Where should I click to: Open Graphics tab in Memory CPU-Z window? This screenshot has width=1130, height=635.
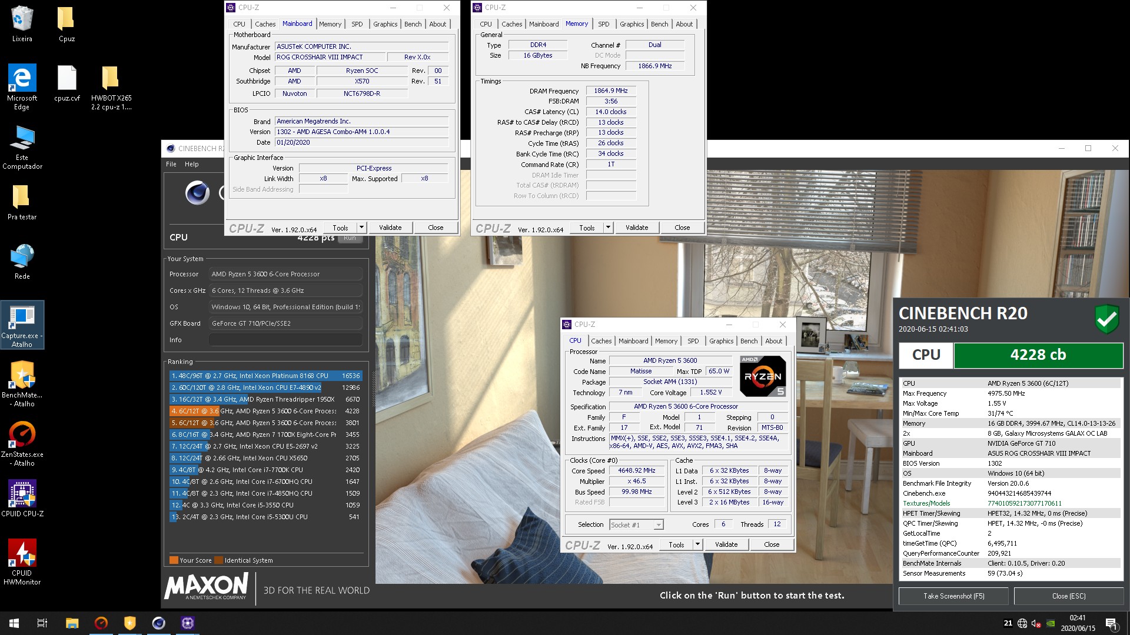(632, 24)
